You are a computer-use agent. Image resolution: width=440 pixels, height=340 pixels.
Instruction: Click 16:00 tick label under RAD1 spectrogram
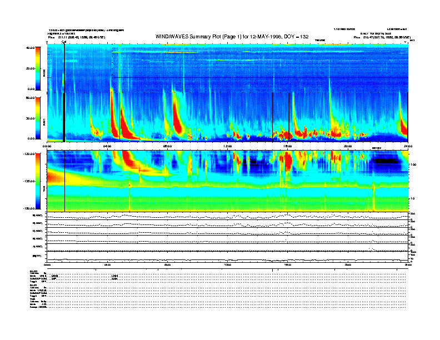point(288,146)
